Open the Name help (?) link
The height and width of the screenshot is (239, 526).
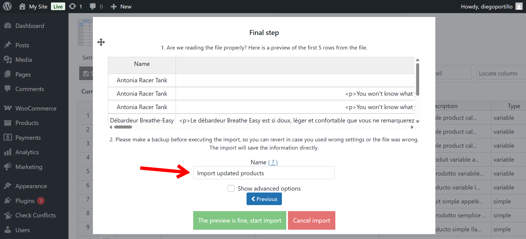(x=273, y=162)
